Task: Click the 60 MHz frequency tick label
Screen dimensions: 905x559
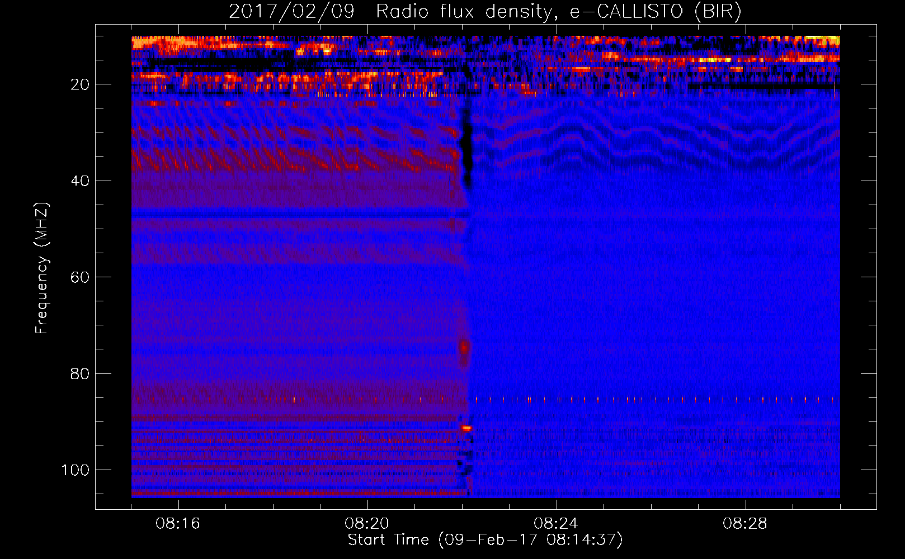Action: [x=81, y=277]
